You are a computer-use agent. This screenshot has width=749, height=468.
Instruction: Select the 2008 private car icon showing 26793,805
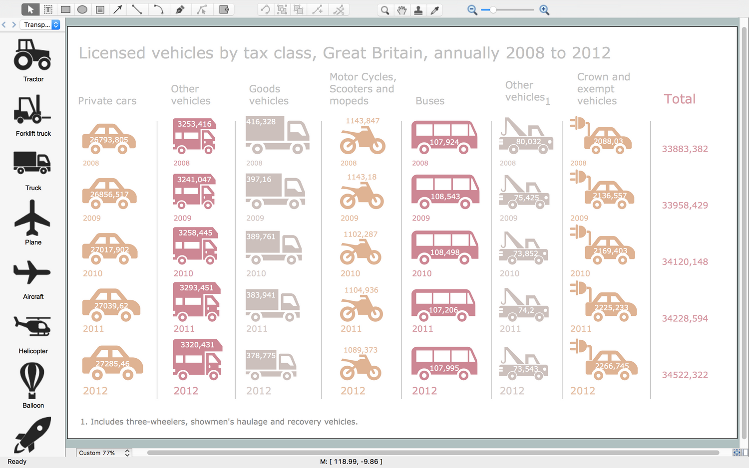[x=109, y=139]
